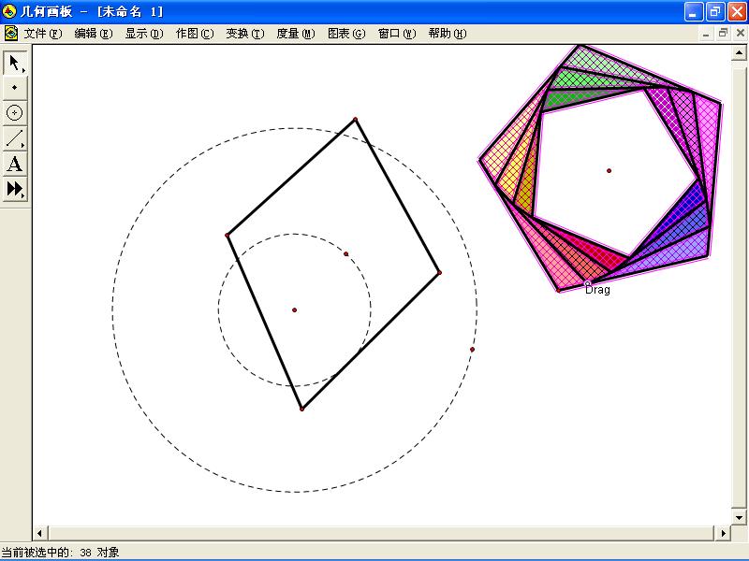Click vertical scrollbar down arrow
The height and width of the screenshot is (561, 749).
739,517
